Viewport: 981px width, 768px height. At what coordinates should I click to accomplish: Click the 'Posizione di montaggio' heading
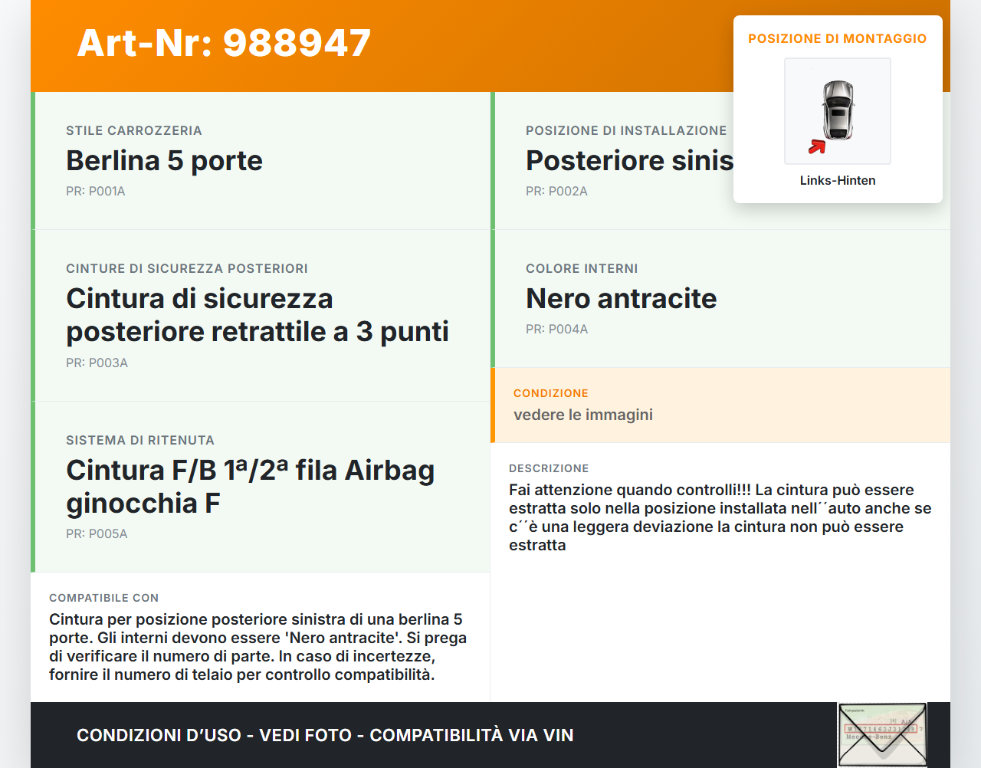point(837,38)
